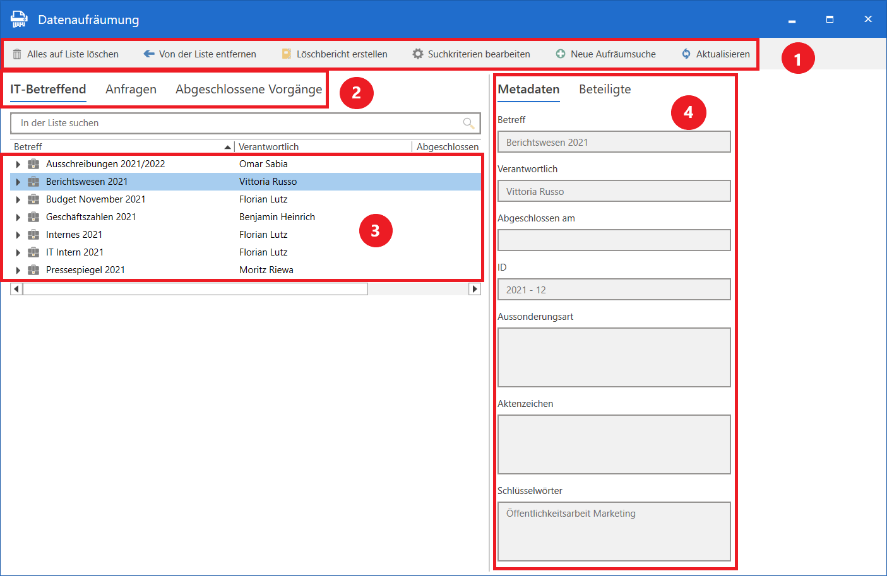Click the briefcase icon of Berichtswesen 2021

[33, 182]
